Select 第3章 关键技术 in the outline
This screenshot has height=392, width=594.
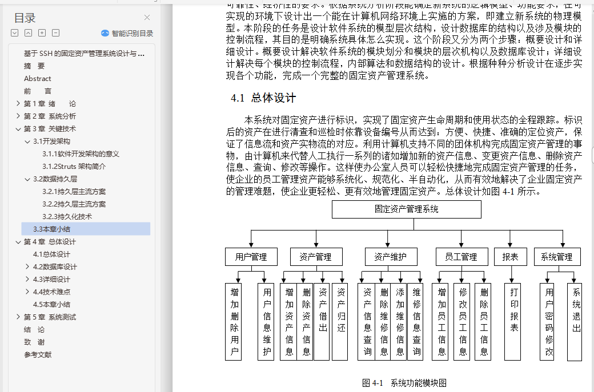pyautogui.click(x=50, y=128)
